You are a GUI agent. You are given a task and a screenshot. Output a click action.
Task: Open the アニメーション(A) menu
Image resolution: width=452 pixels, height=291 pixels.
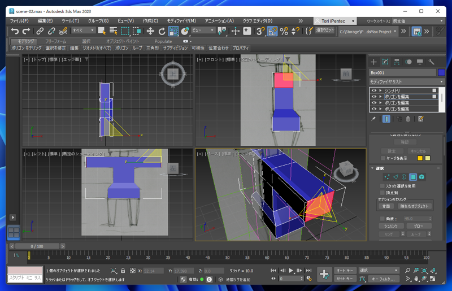click(219, 21)
